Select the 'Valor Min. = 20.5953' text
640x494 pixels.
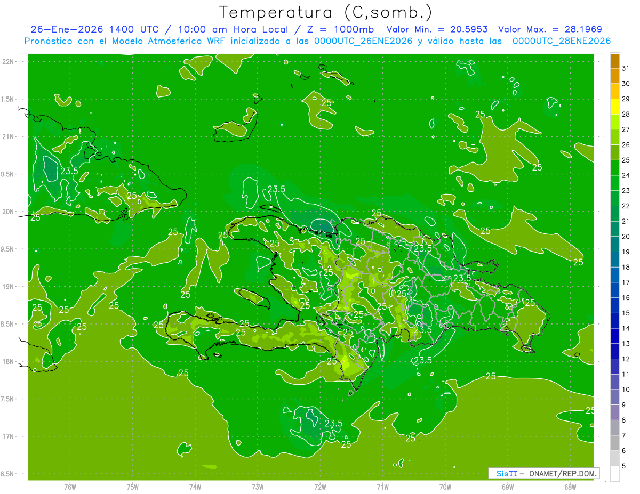437,29
